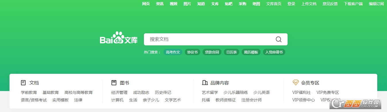Screen dimensions: 387x112
Task: Open 注册会计师 brand content
Action: point(252,100)
